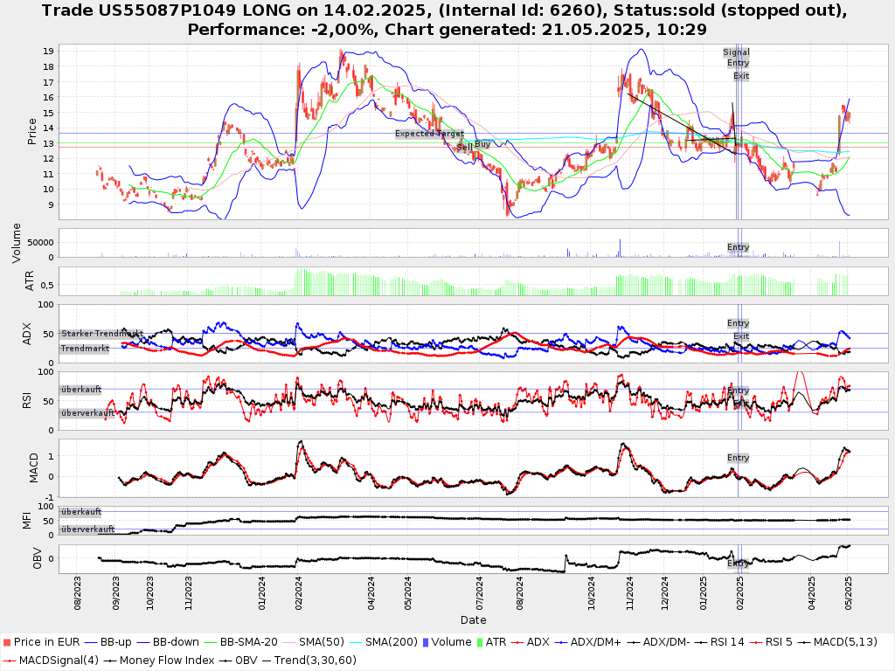Click the chart title showing Performance -2,00%
The height and width of the screenshot is (671, 895).
point(447,29)
